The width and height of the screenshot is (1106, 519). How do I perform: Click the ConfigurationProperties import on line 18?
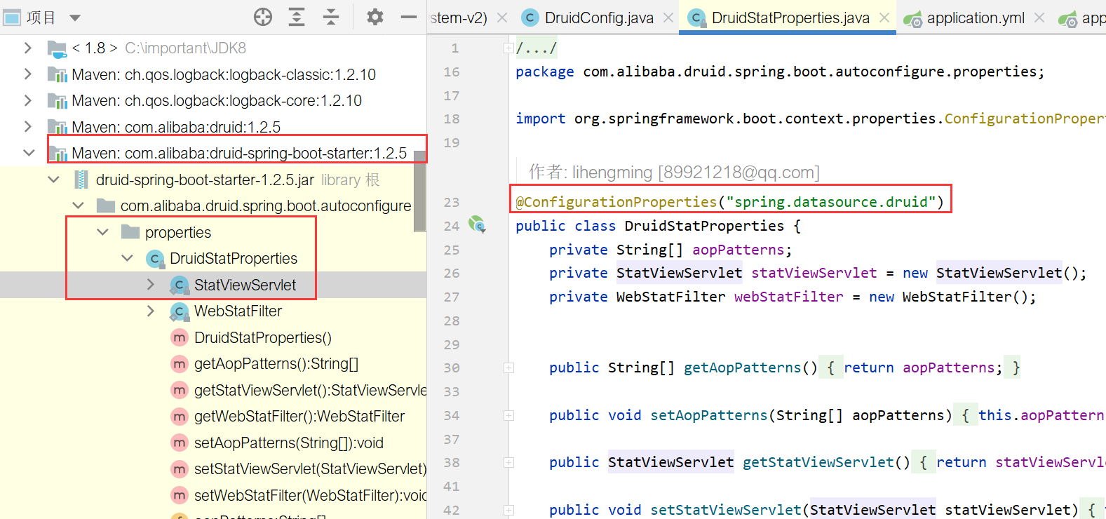coord(1025,119)
